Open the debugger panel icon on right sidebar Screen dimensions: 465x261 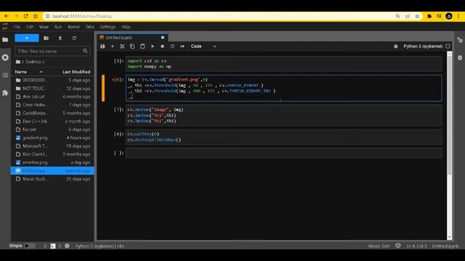[x=460, y=58]
